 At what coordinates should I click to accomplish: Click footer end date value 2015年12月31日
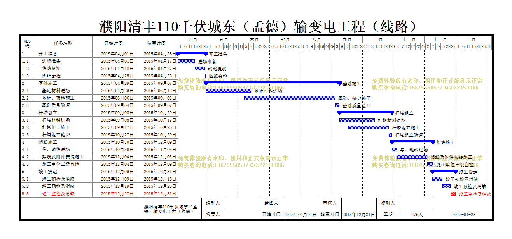(x=359, y=215)
